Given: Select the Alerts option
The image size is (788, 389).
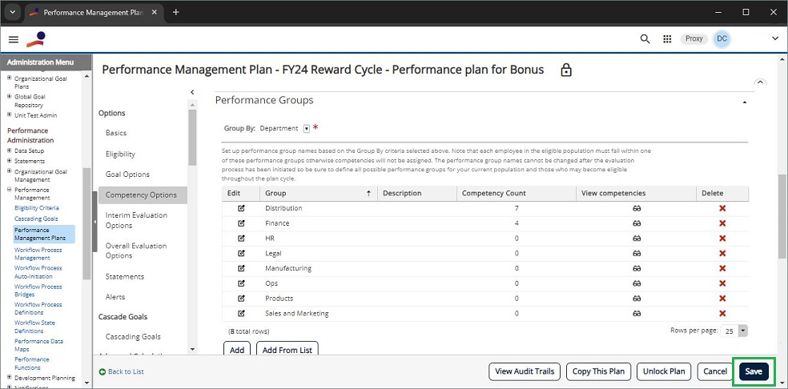Looking at the screenshot, I should pyautogui.click(x=115, y=296).
